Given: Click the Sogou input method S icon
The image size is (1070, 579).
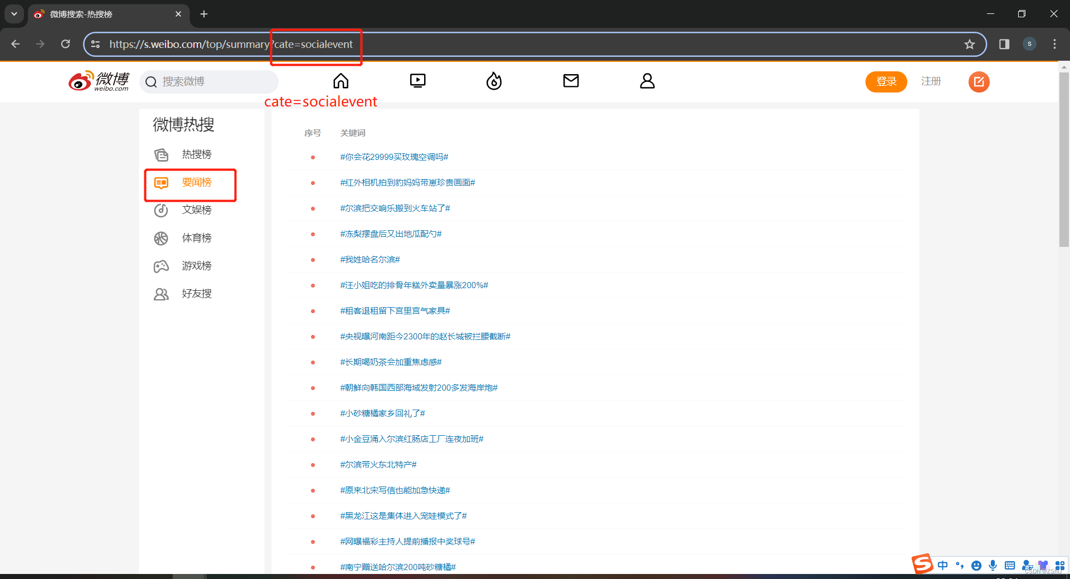Looking at the screenshot, I should [x=922, y=564].
